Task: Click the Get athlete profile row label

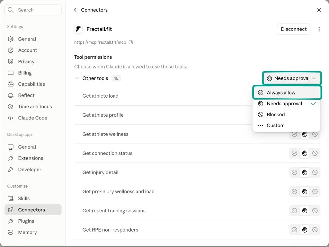Action: (103, 115)
